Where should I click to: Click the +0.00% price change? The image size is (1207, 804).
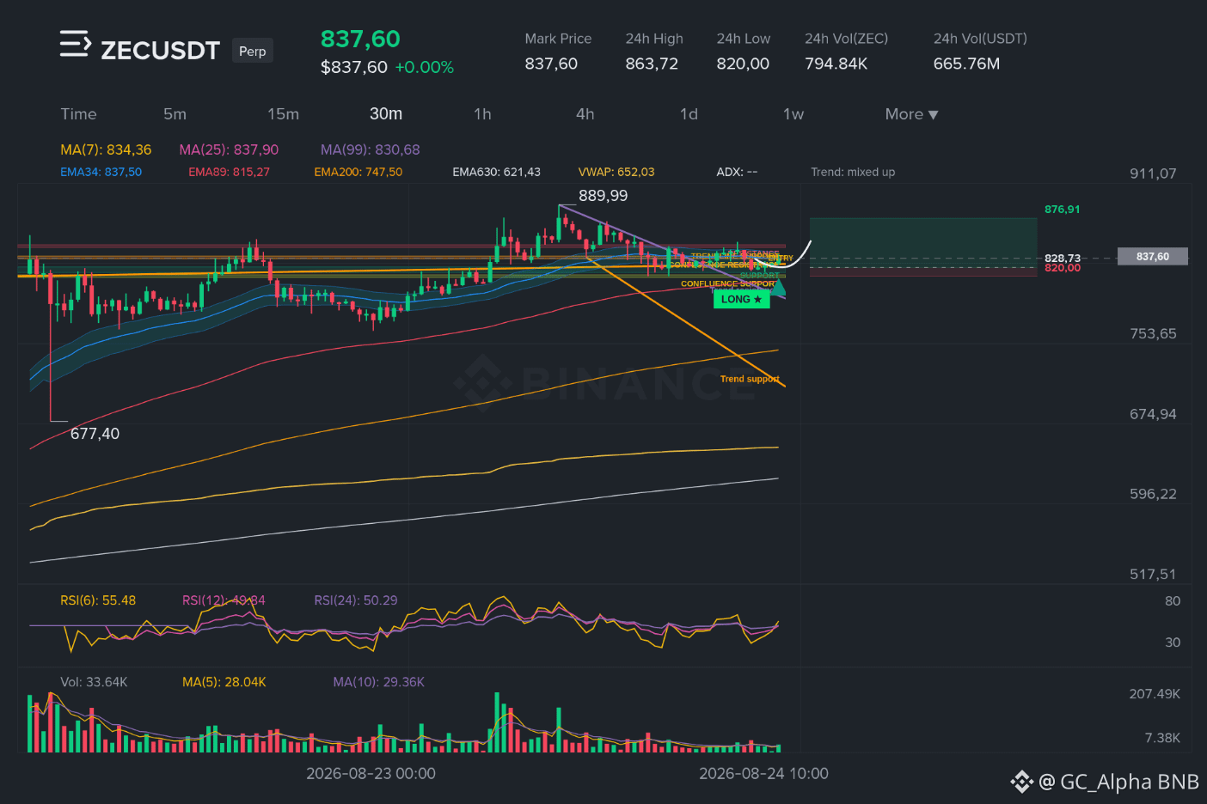pyautogui.click(x=424, y=67)
